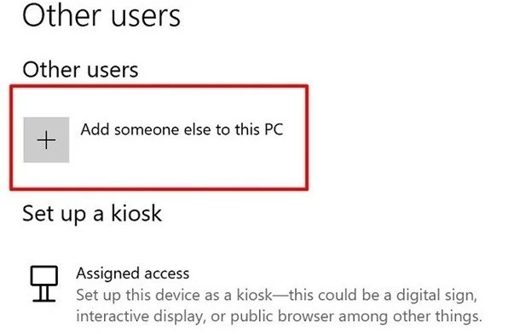The height and width of the screenshot is (334, 531).
Task: Click the word 'kiosk' in the section heading
Action: pyautogui.click(x=136, y=213)
